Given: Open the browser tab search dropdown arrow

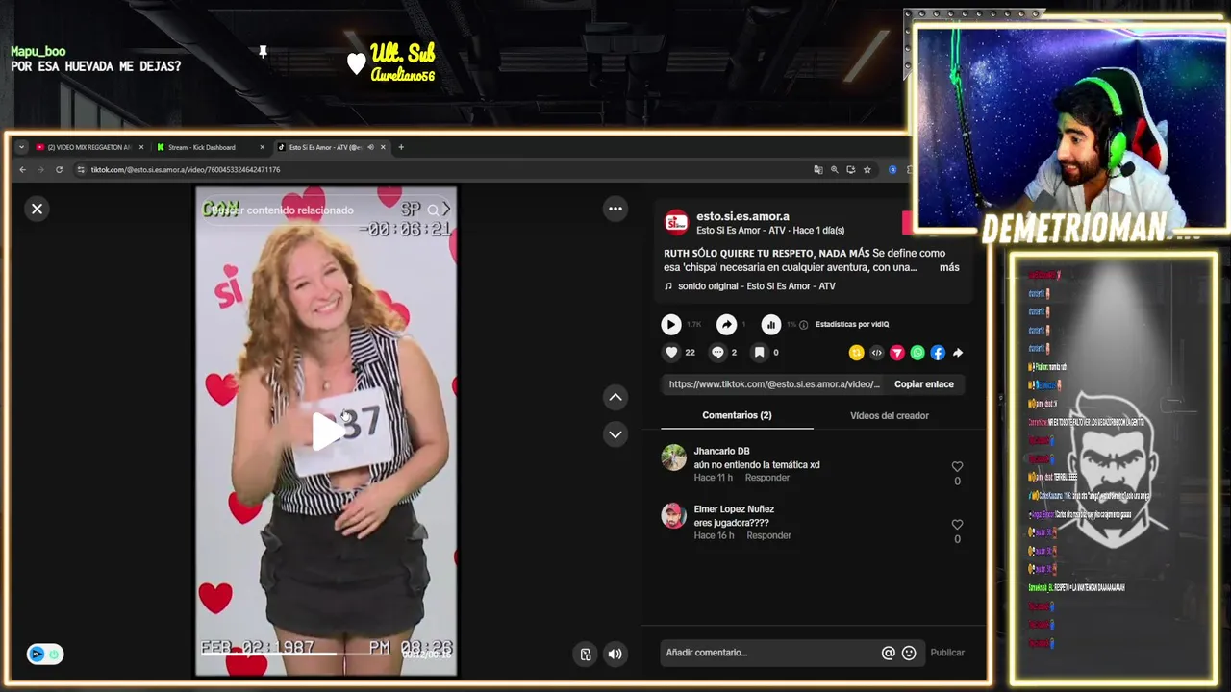Looking at the screenshot, I should [x=21, y=147].
